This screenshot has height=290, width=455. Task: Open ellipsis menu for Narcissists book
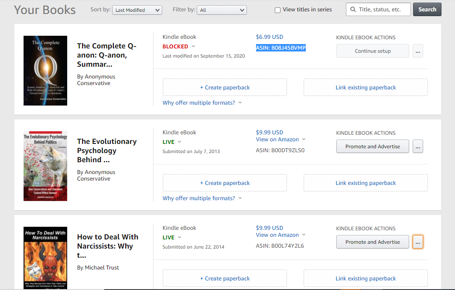(x=418, y=242)
